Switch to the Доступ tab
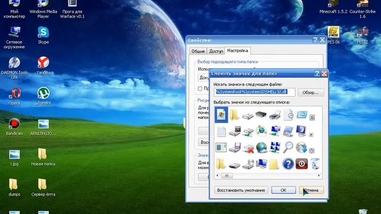The height and width of the screenshot is (214, 381). pos(216,51)
